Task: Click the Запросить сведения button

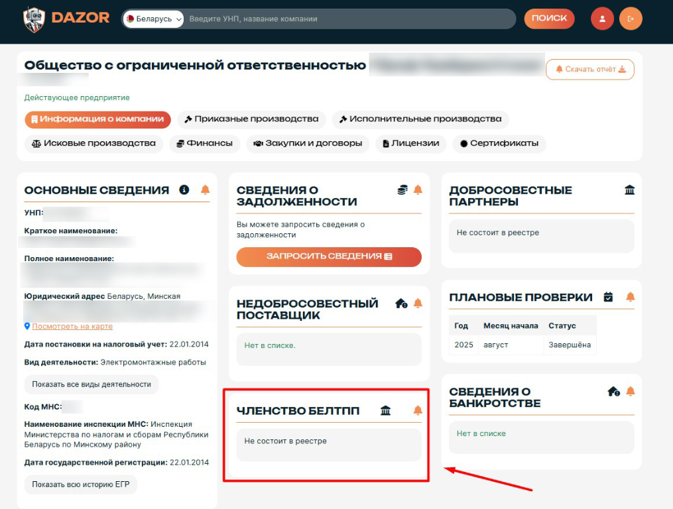Action: tap(328, 257)
